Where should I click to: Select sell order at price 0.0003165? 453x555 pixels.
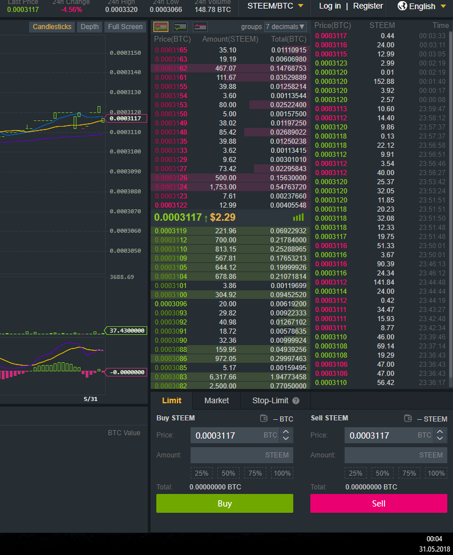tap(230, 50)
